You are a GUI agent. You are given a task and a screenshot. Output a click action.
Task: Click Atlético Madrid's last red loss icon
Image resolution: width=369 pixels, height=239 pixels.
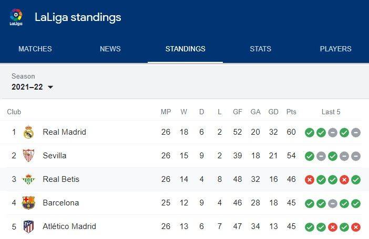pos(356,227)
